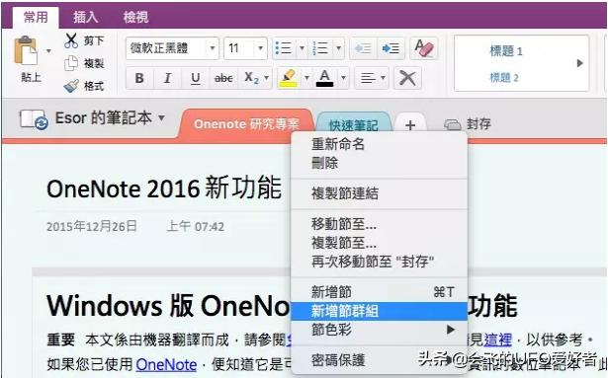Open highlight color dropdown arrow

point(306,78)
